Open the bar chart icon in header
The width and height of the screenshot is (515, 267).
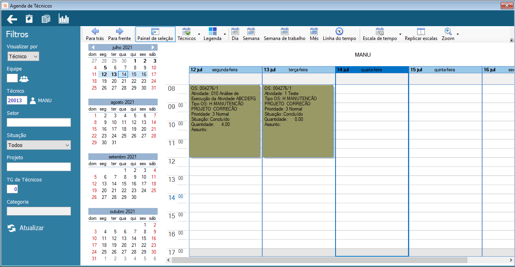(x=63, y=19)
